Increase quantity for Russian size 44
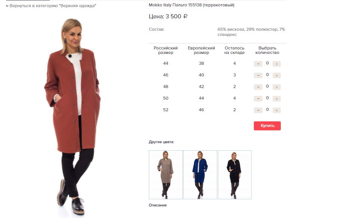 (x=277, y=64)
